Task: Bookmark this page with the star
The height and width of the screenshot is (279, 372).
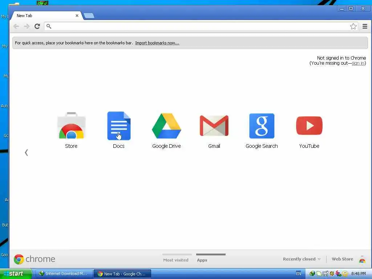Action: (353, 26)
